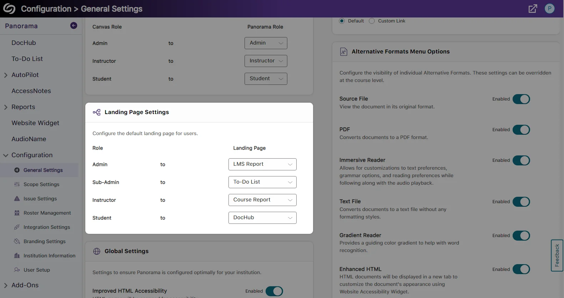This screenshot has width=564, height=298.
Task: Open DocHub from the sidebar
Action: [x=24, y=43]
